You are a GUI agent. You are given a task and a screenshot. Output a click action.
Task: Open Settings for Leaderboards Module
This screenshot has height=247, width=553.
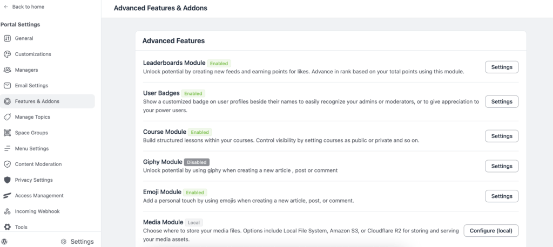[x=502, y=67]
